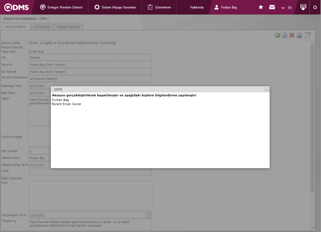Click the Yapılan İş text area
The height and width of the screenshot is (232, 321).
[x=90, y=225]
